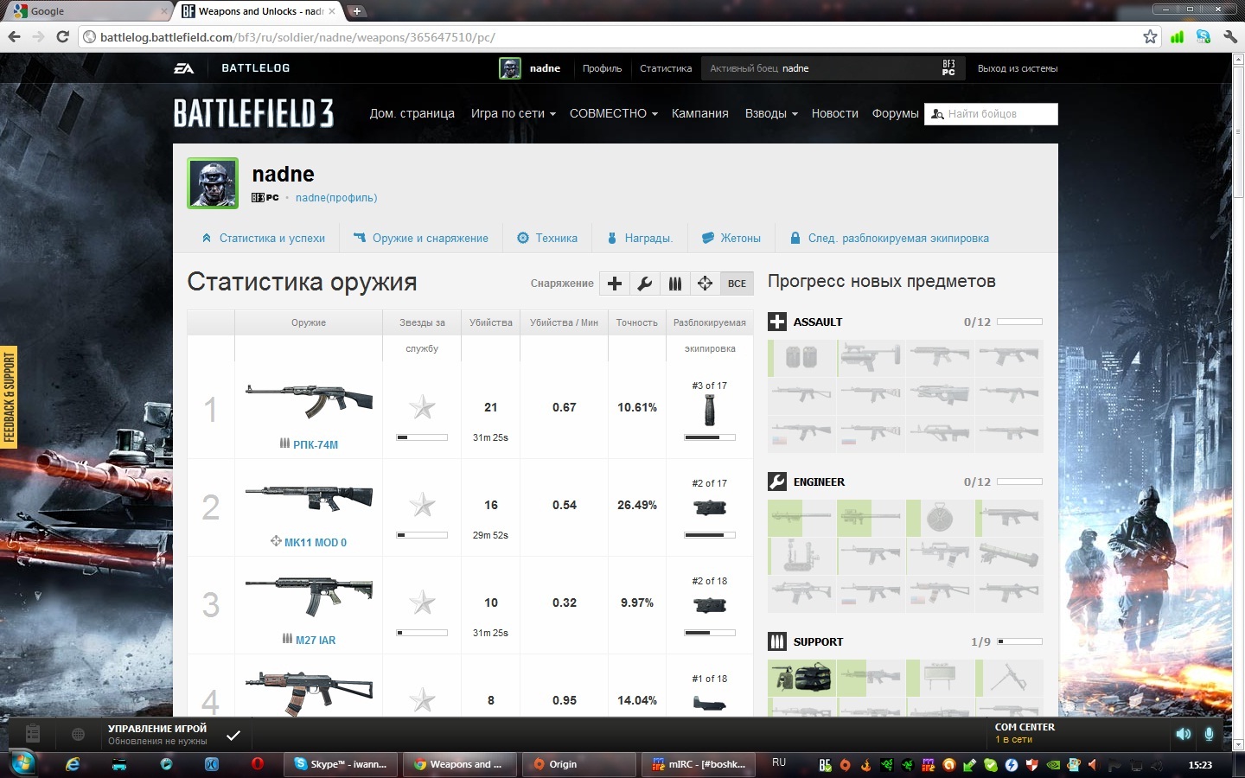
Task: Focus the Найти бойцов search field
Action: click(x=991, y=114)
